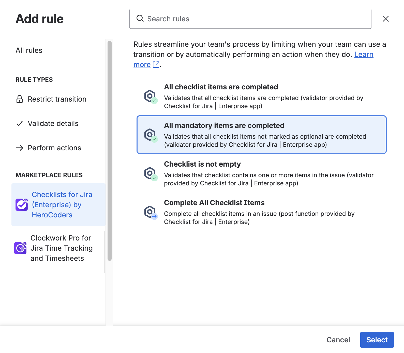Click the Validate details checkmark icon
This screenshot has width=404, height=353.
[x=20, y=123]
